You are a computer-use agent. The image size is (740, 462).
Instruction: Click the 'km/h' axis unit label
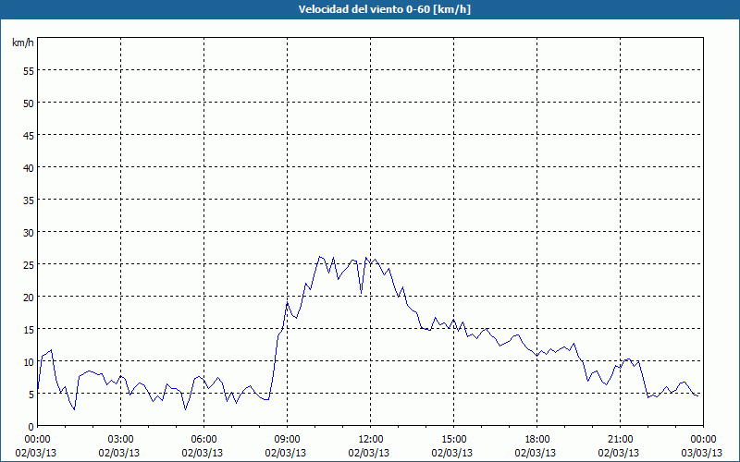[22, 43]
